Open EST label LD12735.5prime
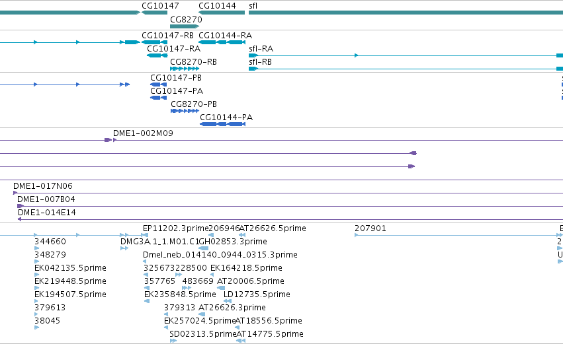The height and width of the screenshot is (344, 563). tap(257, 294)
